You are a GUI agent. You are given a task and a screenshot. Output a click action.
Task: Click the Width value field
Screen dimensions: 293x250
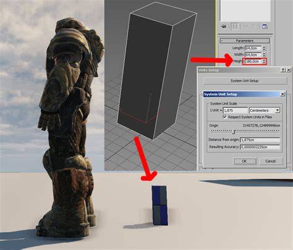(253, 55)
